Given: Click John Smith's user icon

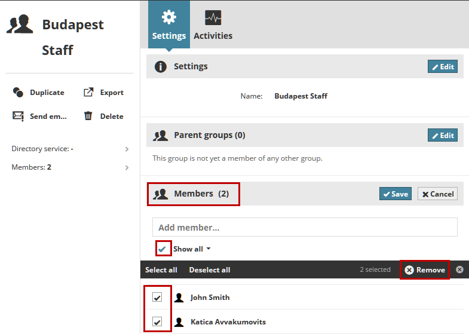Looking at the screenshot, I should (x=178, y=298).
